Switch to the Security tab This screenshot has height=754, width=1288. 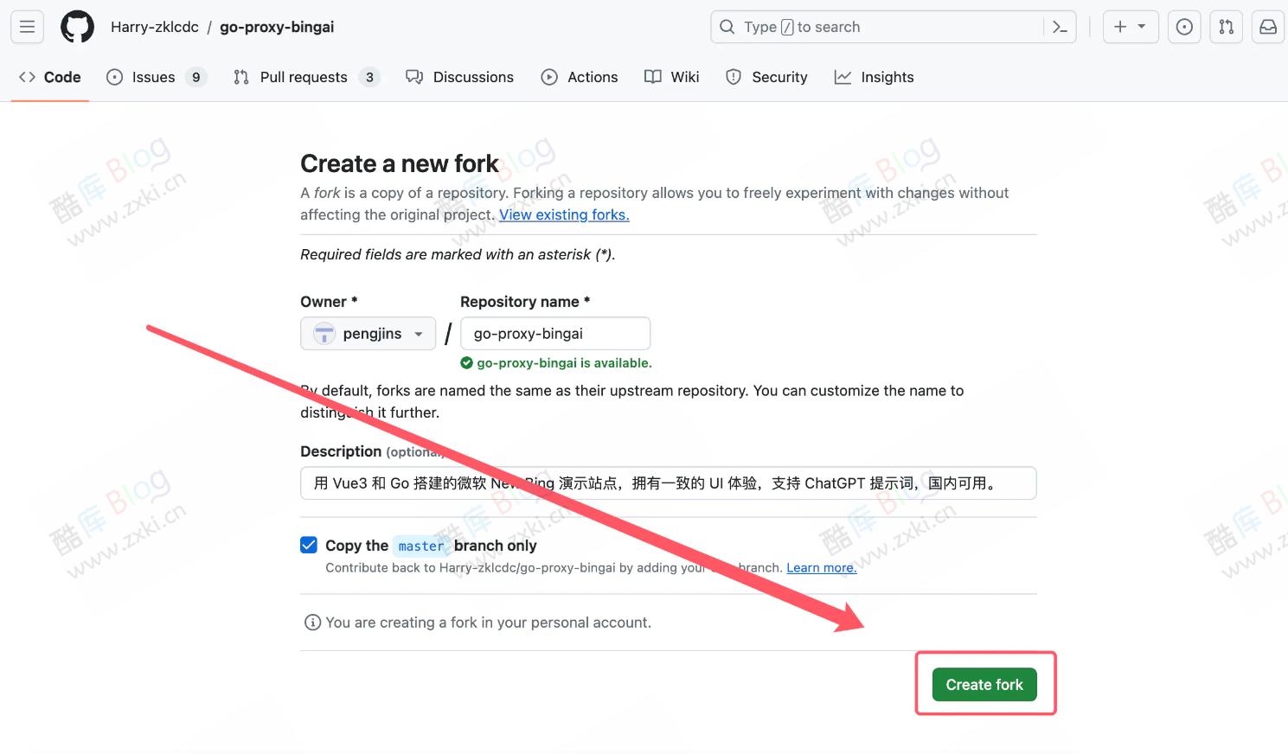coord(766,77)
